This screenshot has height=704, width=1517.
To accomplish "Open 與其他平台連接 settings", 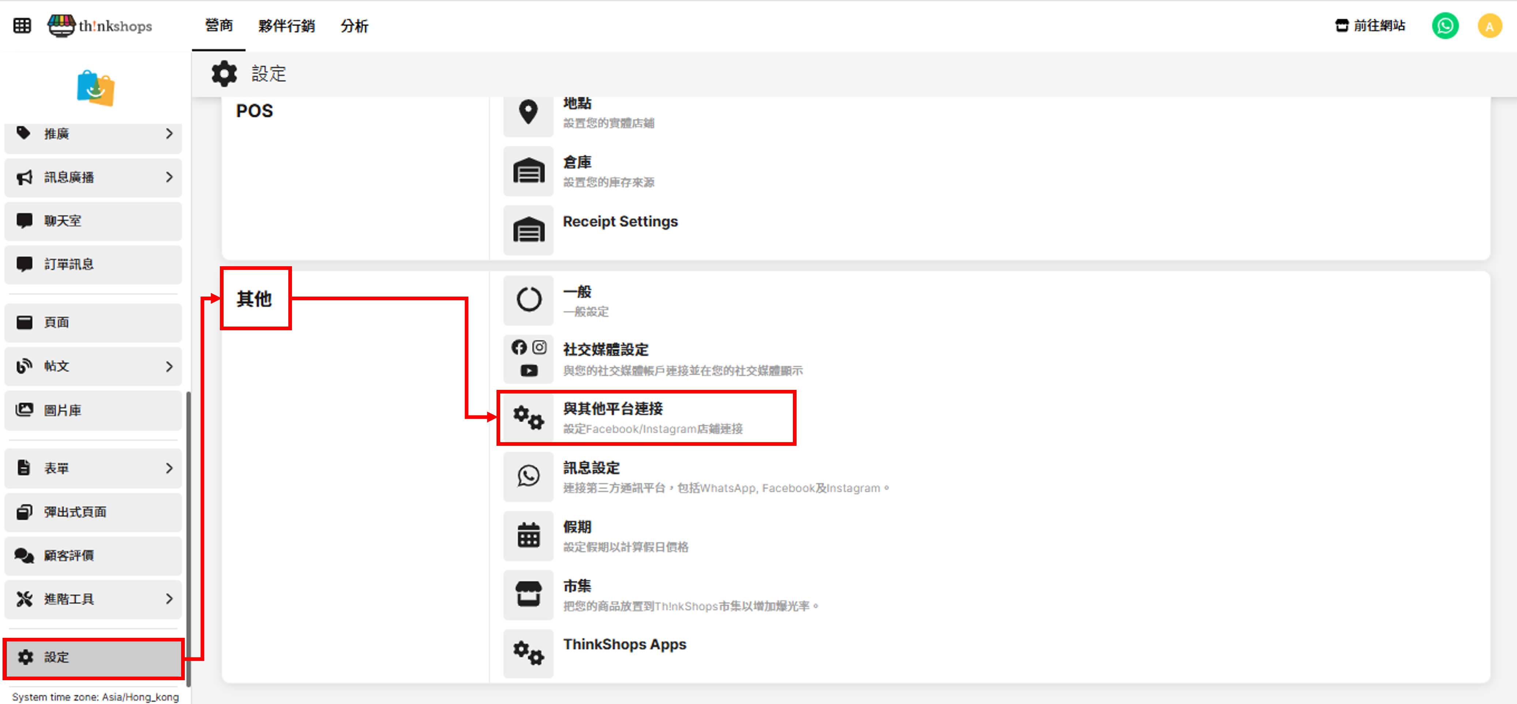I will (613, 409).
